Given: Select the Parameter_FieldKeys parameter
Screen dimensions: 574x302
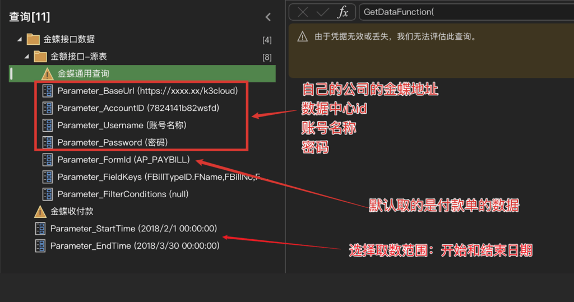Looking at the screenshot, I should click(x=163, y=177).
